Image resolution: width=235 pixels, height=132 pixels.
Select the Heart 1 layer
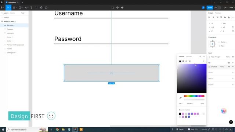coord(9,49)
